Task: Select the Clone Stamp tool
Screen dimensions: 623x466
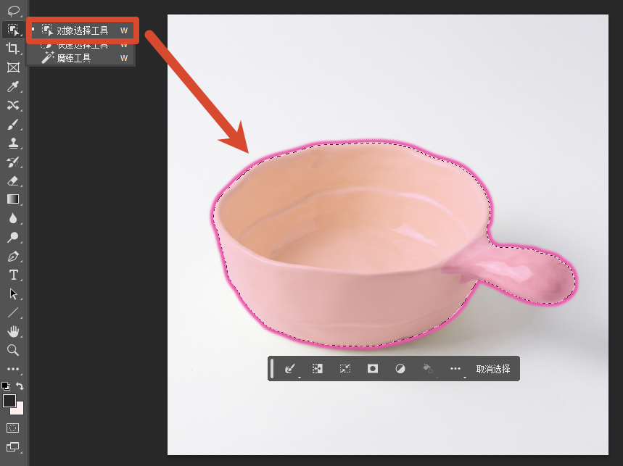Action: click(x=13, y=143)
